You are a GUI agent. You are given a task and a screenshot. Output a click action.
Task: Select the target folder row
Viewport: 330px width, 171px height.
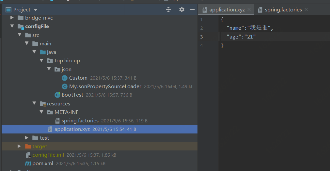tap(100, 147)
